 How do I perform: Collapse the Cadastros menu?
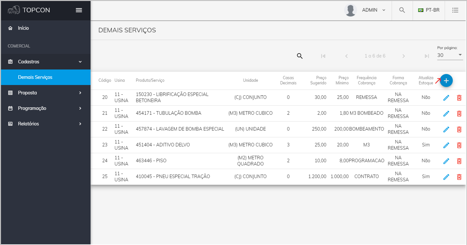(45, 62)
